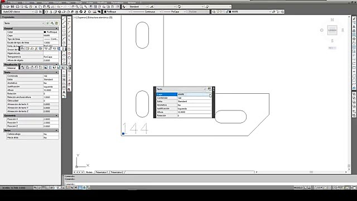The image size is (357, 201).
Task: Click the Rotación value in quick properties popup
Action: (x=194, y=116)
